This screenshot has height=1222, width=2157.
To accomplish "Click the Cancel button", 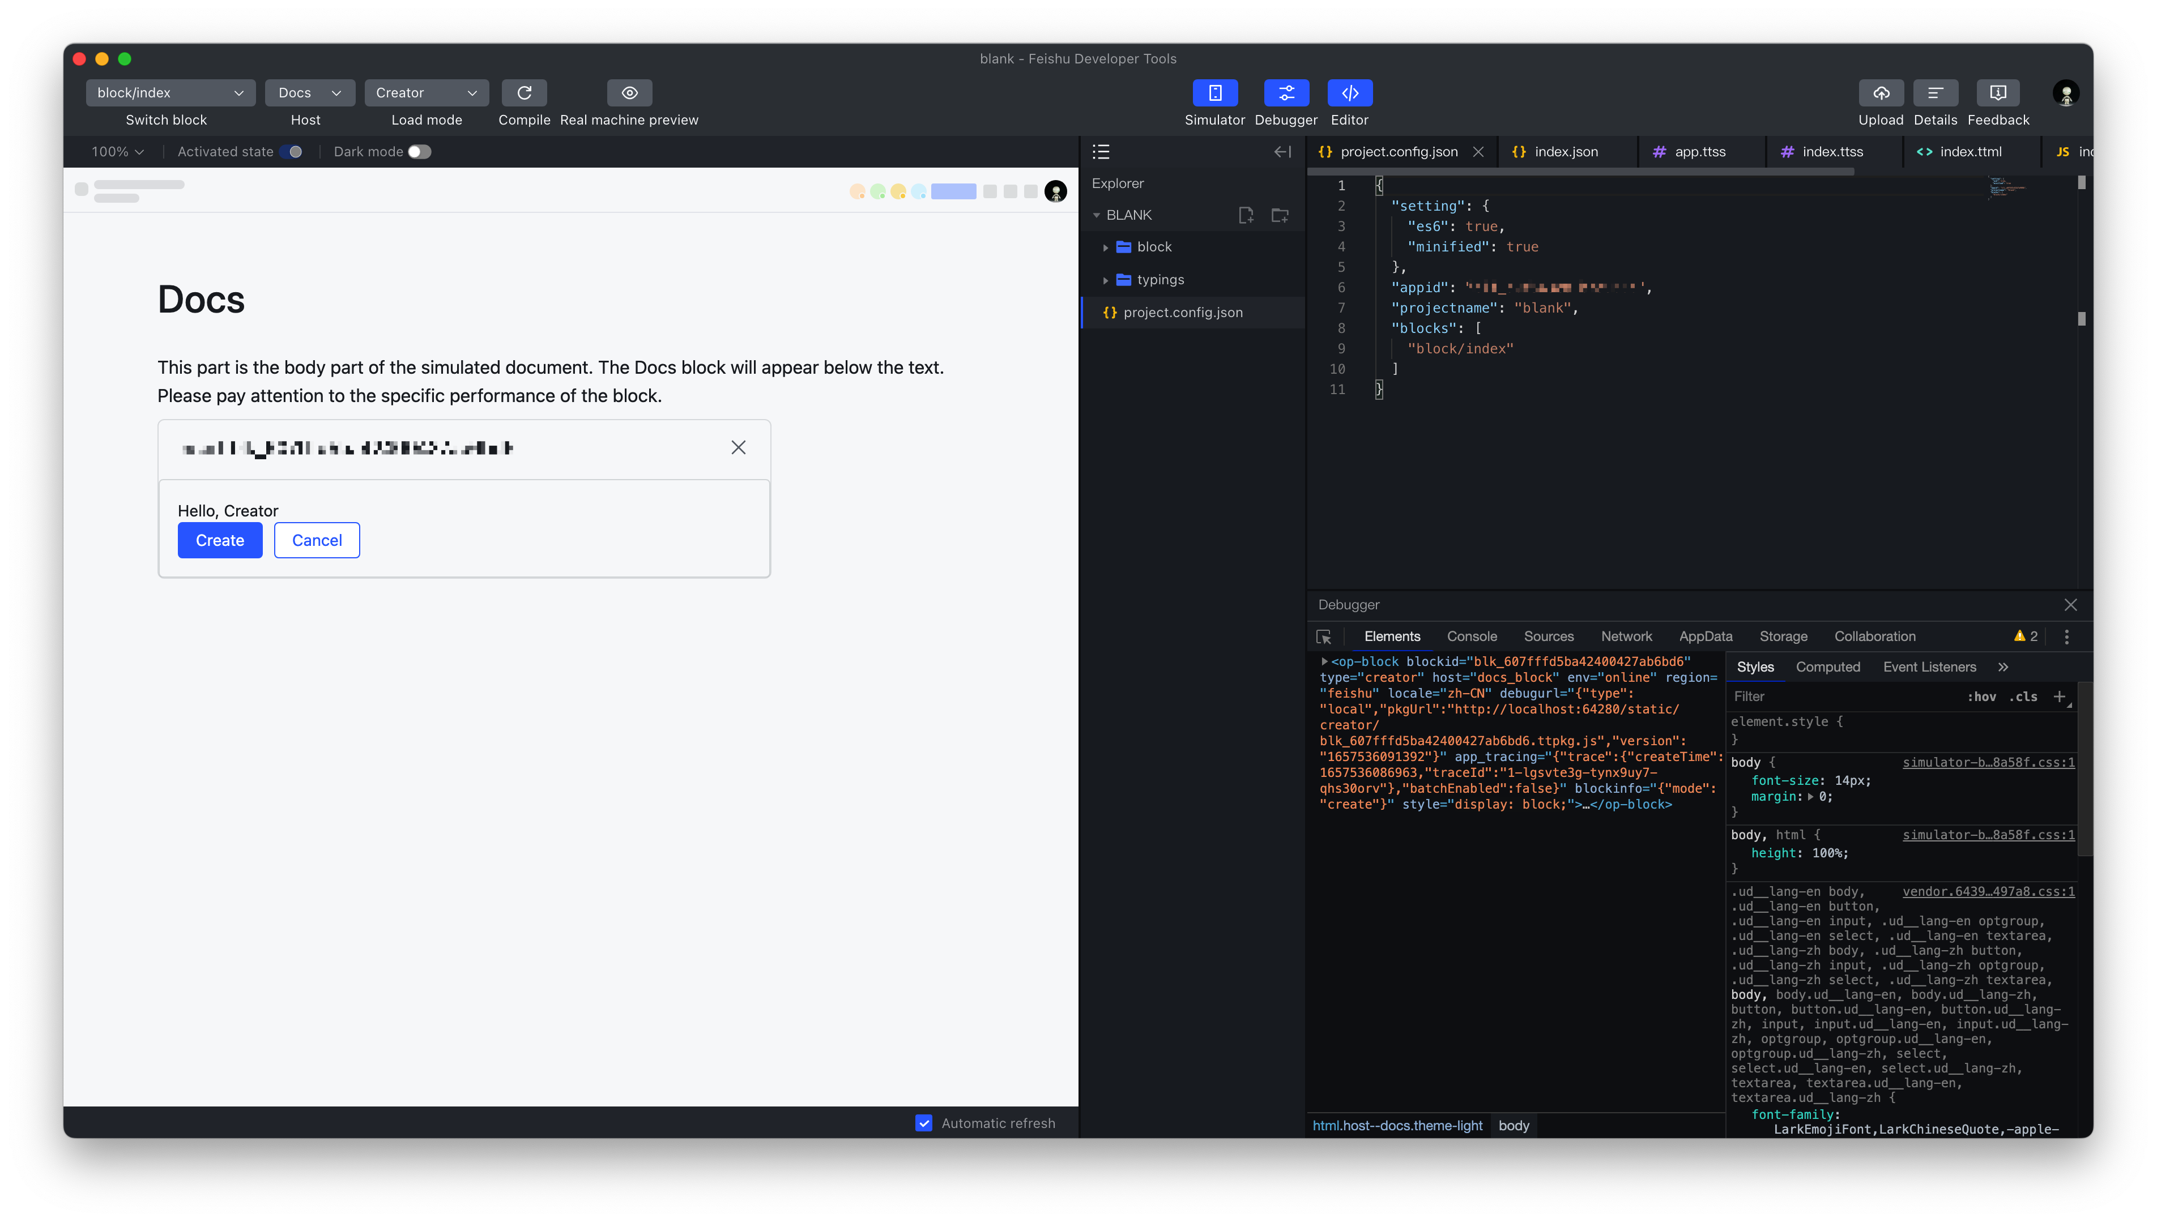I will pyautogui.click(x=317, y=540).
